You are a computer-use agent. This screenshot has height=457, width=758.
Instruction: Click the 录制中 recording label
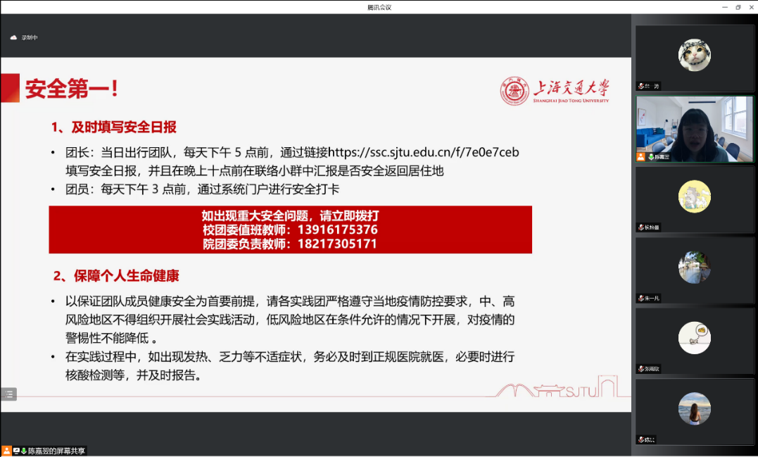pyautogui.click(x=29, y=37)
